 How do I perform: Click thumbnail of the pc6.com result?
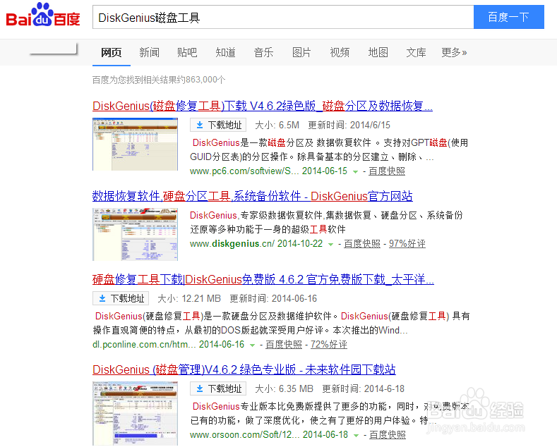click(x=135, y=144)
